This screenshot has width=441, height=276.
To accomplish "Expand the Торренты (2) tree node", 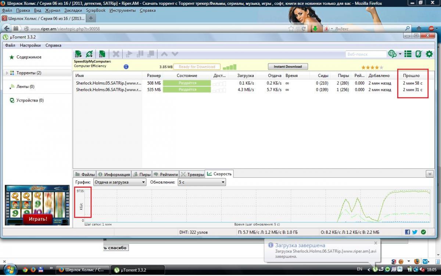I will pos(7,73).
